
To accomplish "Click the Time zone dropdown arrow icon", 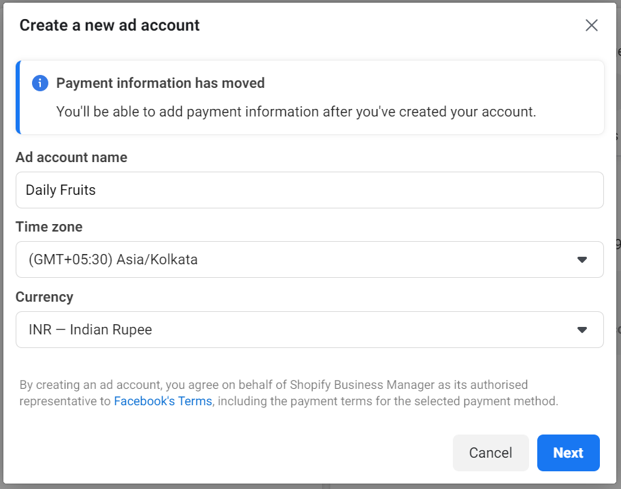I will coord(582,259).
